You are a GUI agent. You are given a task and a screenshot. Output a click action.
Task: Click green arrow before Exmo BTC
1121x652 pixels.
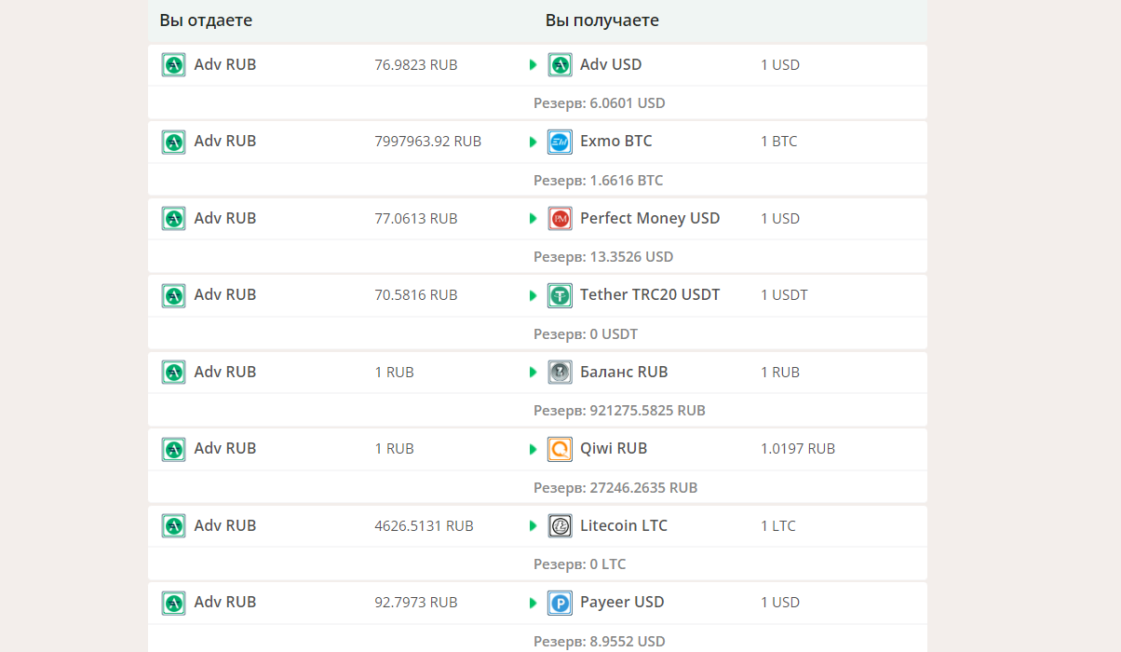pyautogui.click(x=533, y=142)
